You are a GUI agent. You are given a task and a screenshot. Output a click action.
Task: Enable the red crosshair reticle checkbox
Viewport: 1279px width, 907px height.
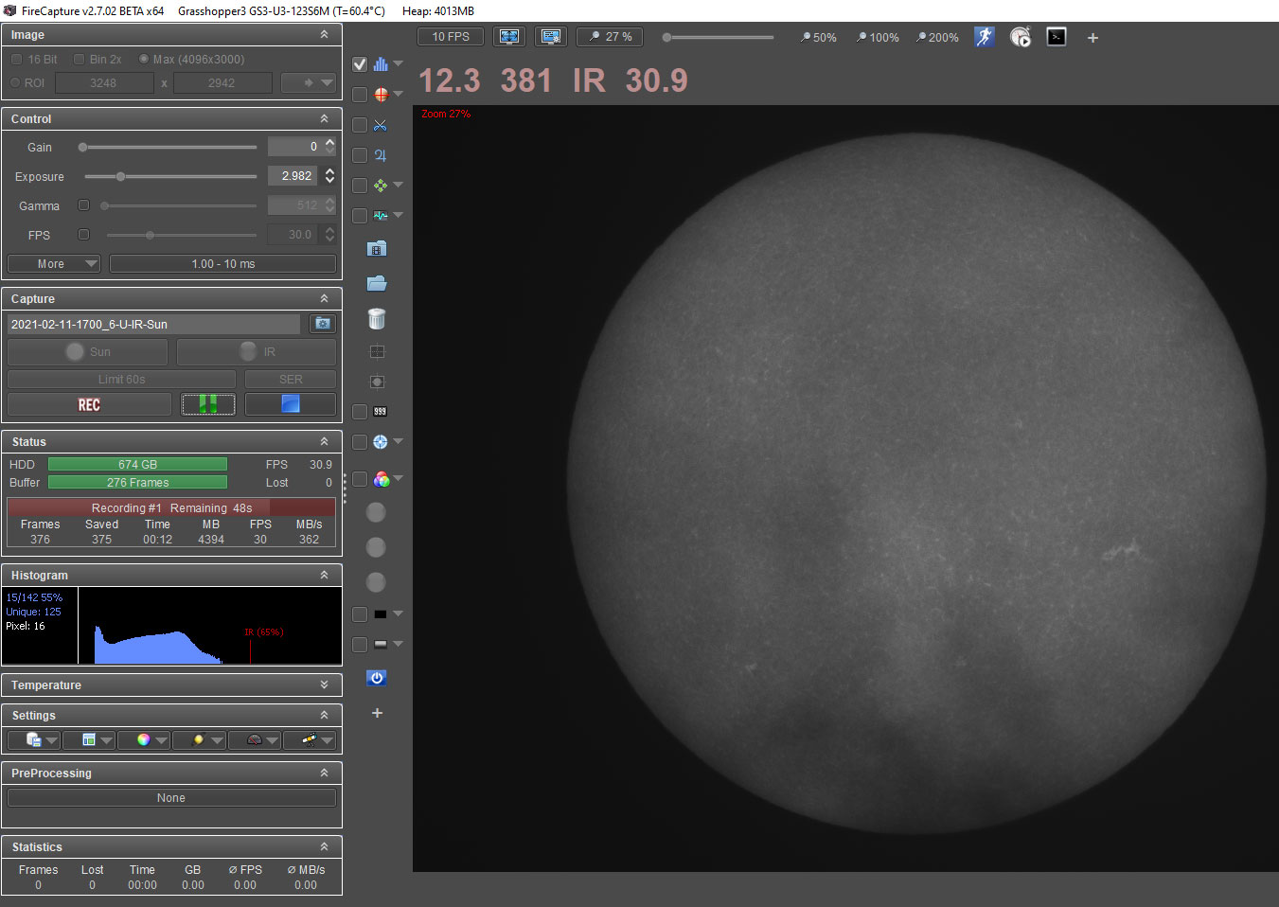(360, 95)
